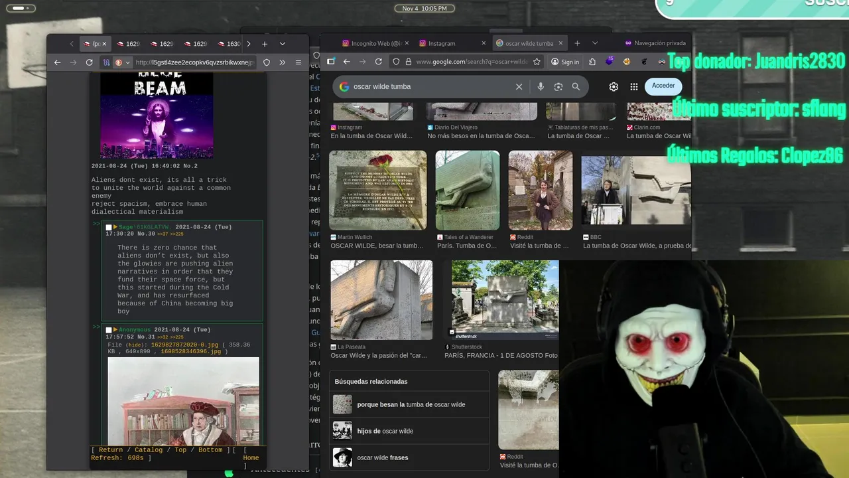Close the oscar wilde tumba tab
Image resolution: width=849 pixels, height=478 pixels.
pyautogui.click(x=560, y=43)
